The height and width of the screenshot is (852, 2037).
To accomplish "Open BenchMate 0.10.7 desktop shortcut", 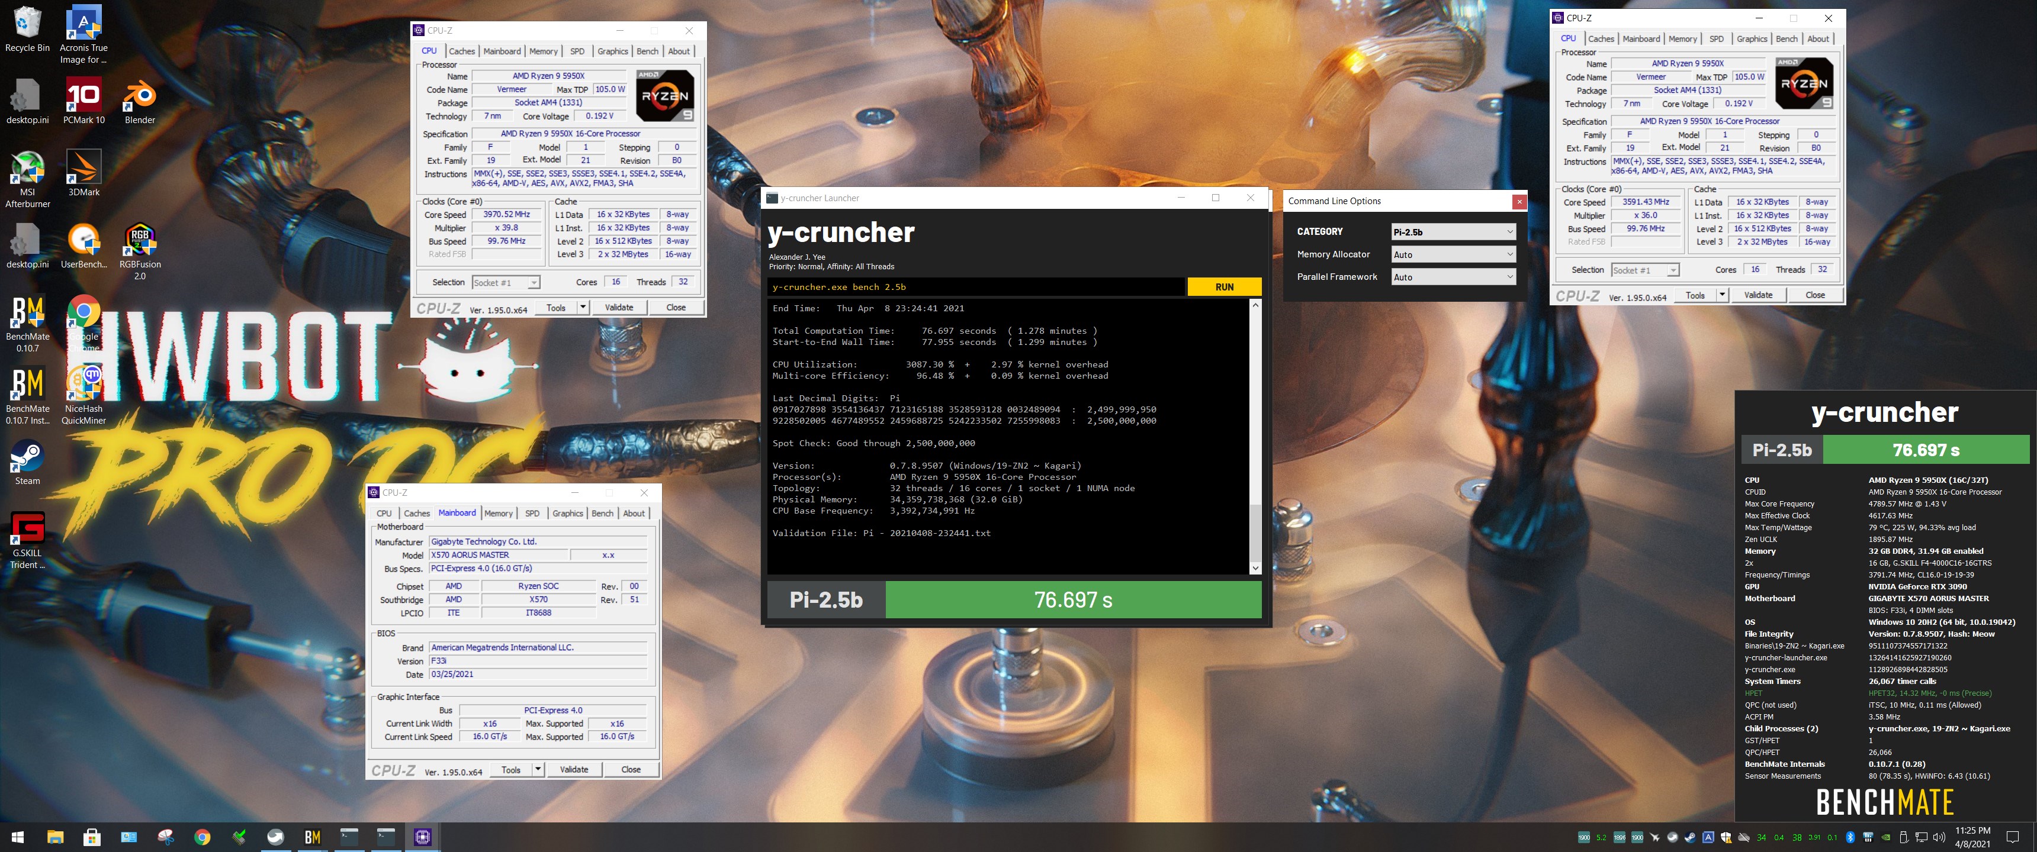I will pos(27,323).
